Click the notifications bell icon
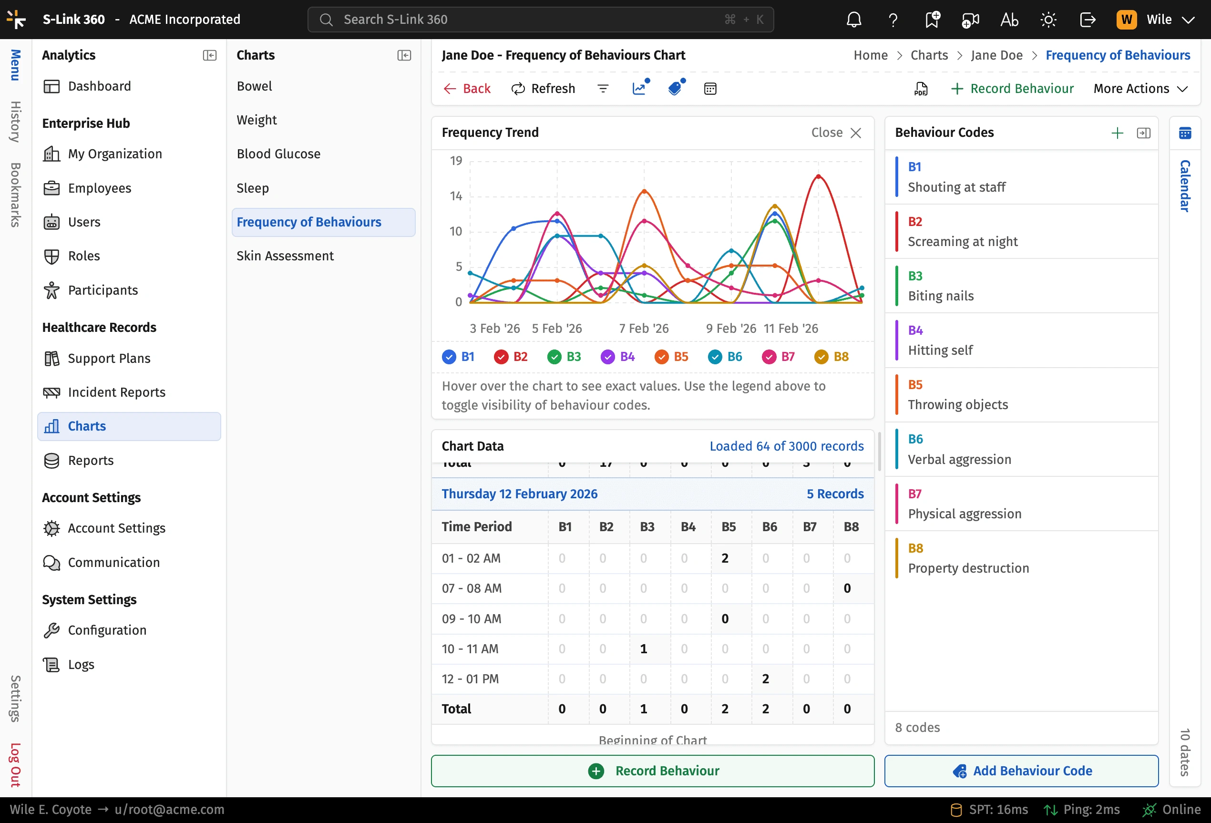The height and width of the screenshot is (823, 1211). [853, 20]
